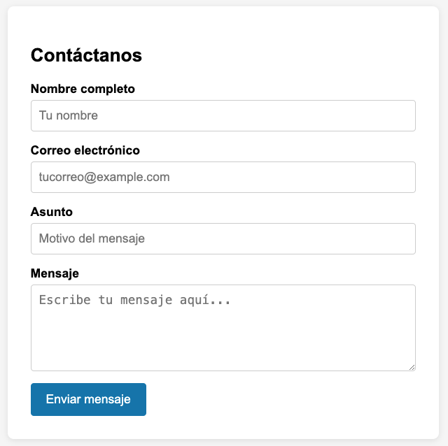Focus the Correo electrónico input box
448x446 pixels.
[x=223, y=177]
